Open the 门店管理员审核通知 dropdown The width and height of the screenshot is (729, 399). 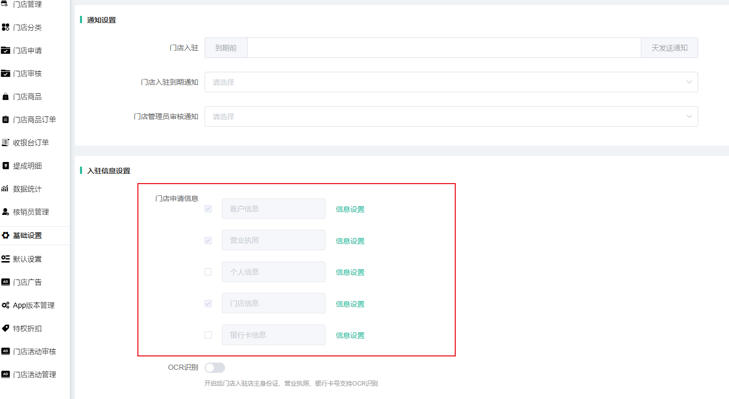click(x=451, y=116)
